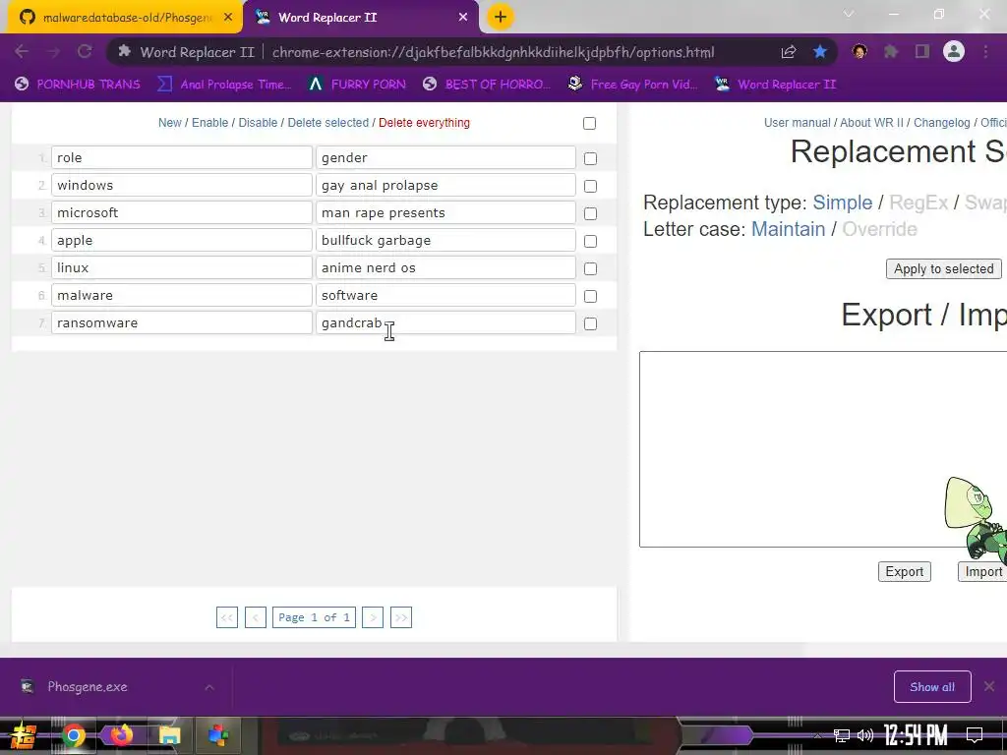Switch to the malwaredatabase-old GitHub tab

pyautogui.click(x=122, y=18)
